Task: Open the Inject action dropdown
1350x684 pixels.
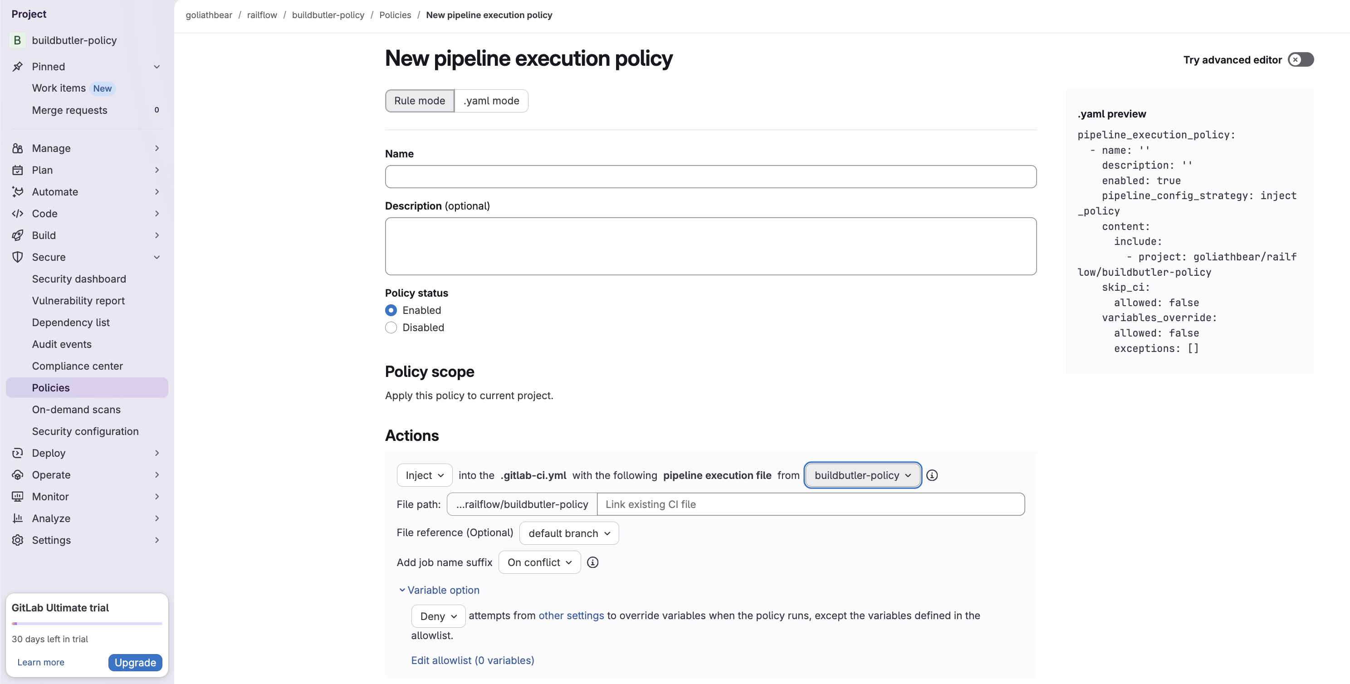Action: [x=424, y=475]
